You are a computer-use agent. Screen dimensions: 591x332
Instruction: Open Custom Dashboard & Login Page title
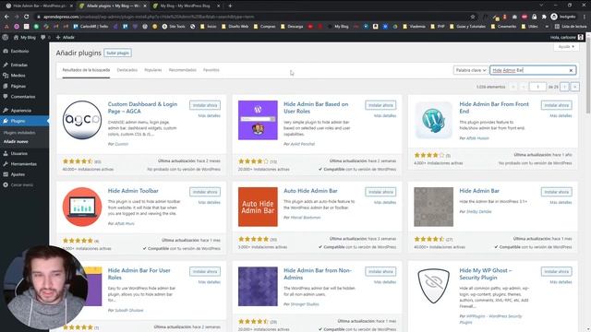coord(142,108)
